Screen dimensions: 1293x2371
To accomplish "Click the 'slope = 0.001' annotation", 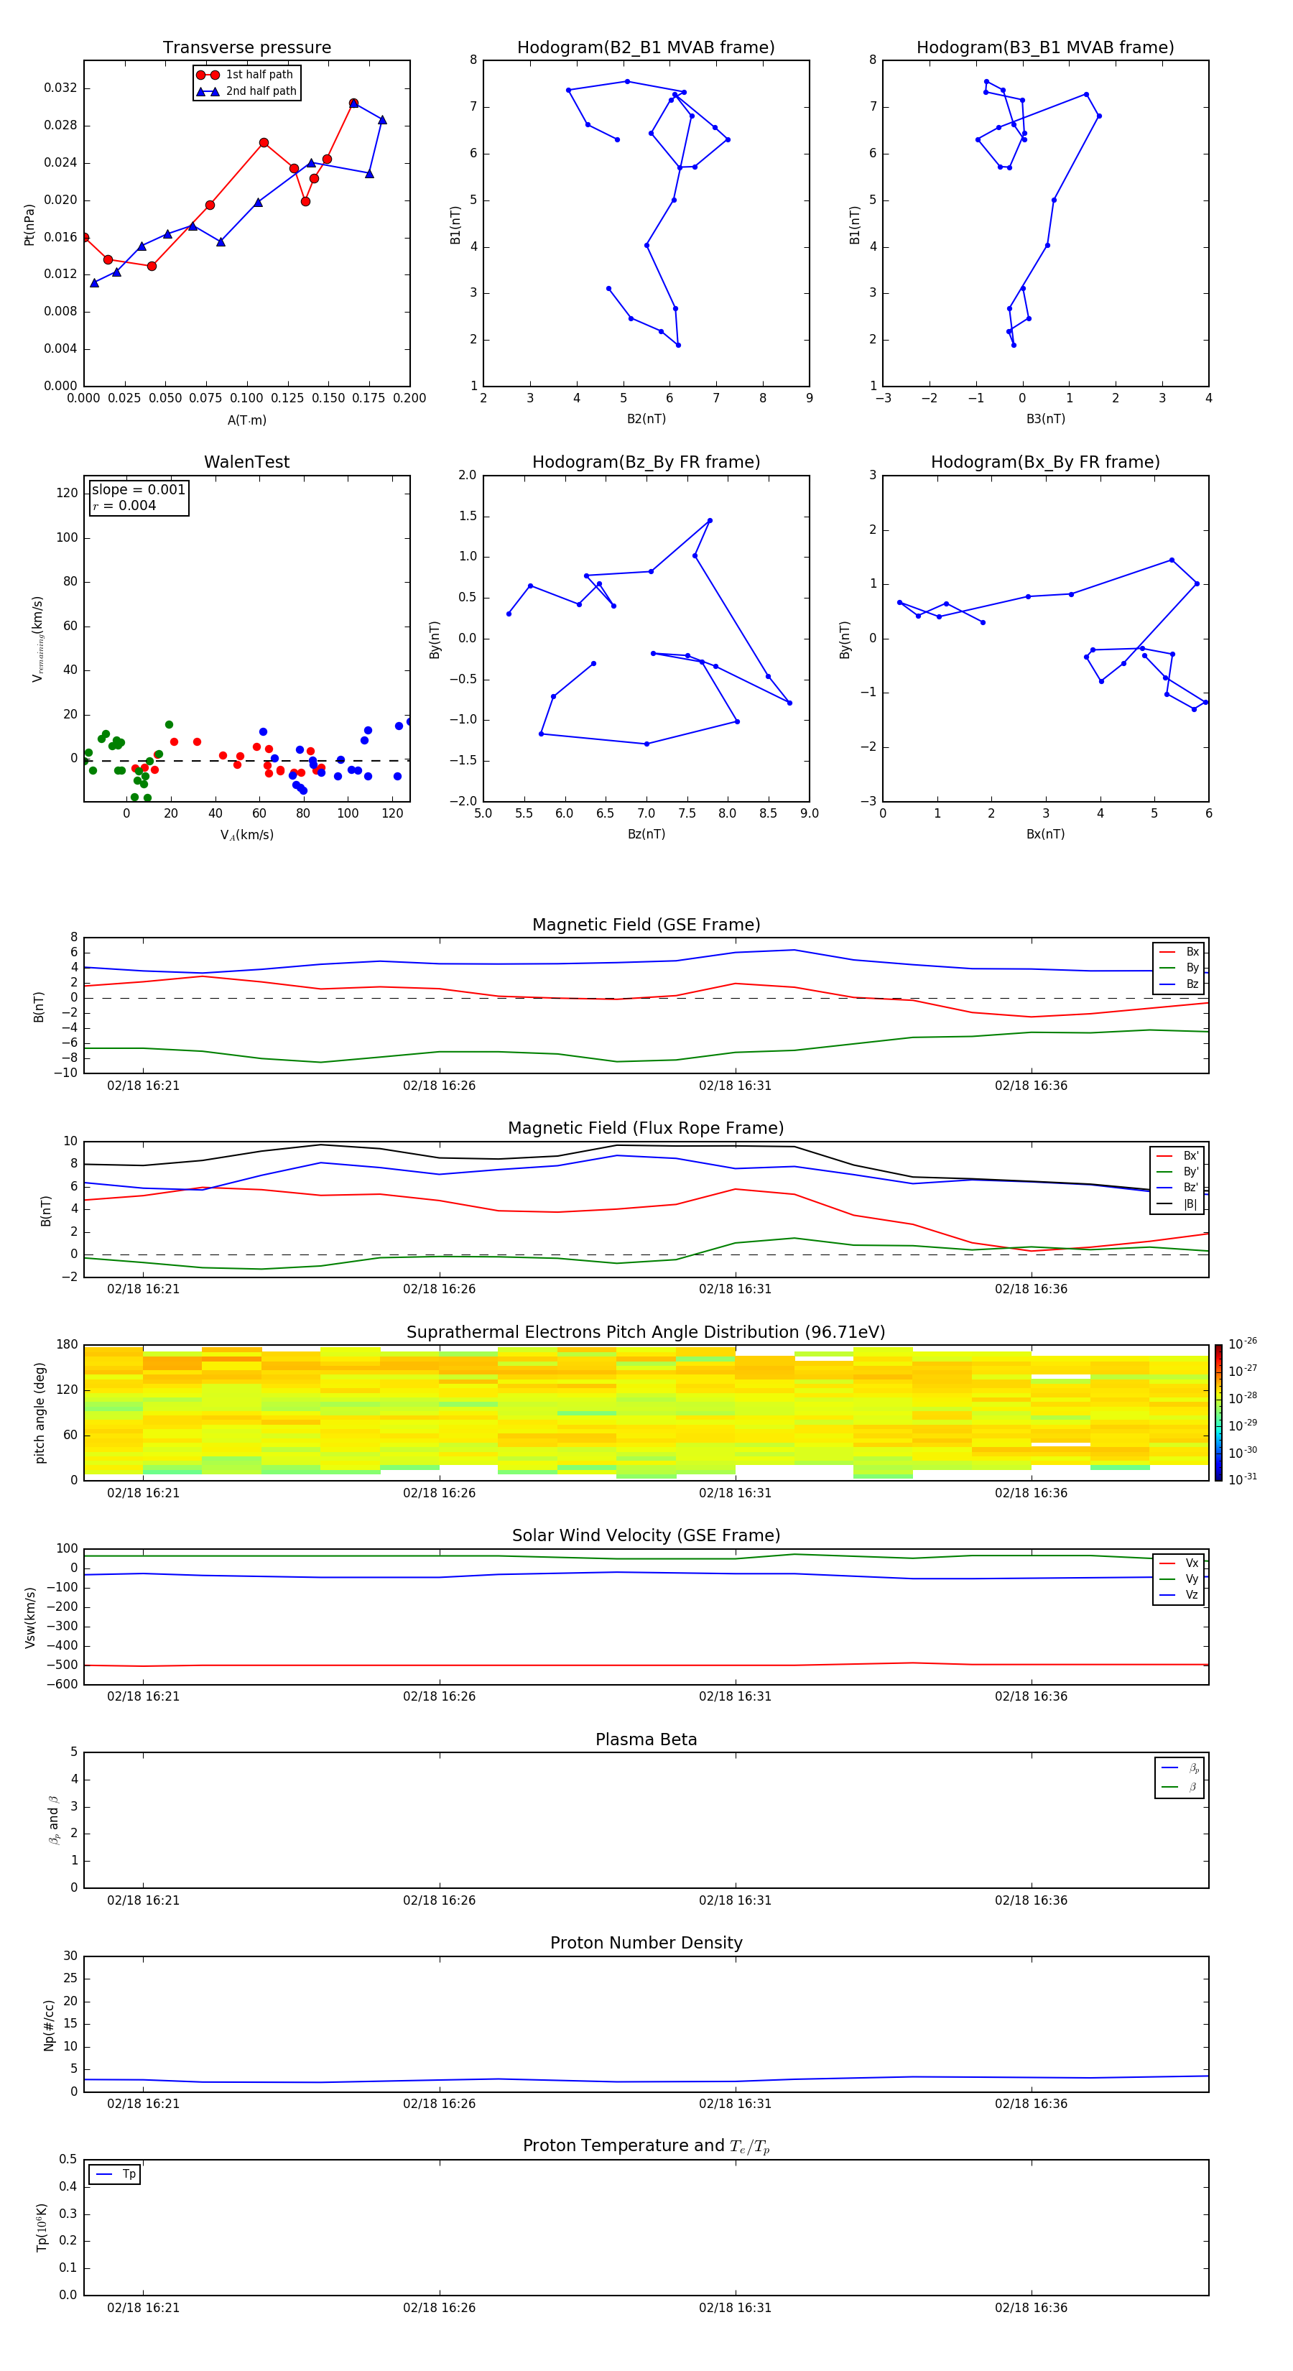I will tap(138, 490).
